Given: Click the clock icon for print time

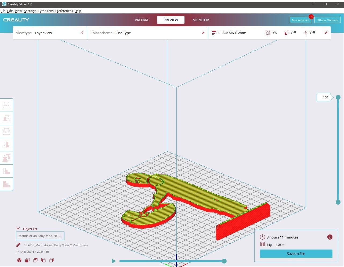Looking at the screenshot, I should (262, 237).
